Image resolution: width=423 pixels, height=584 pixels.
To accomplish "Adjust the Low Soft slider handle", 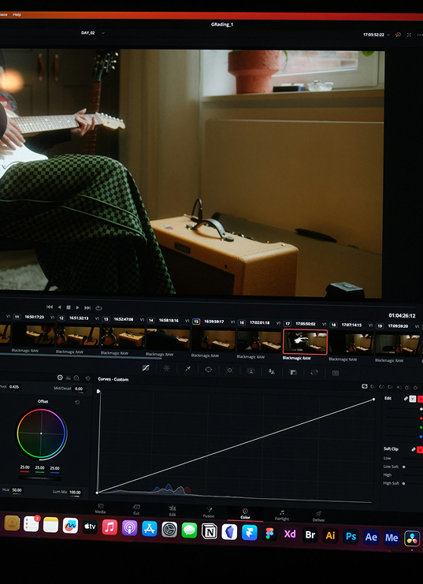I will pyautogui.click(x=404, y=467).
